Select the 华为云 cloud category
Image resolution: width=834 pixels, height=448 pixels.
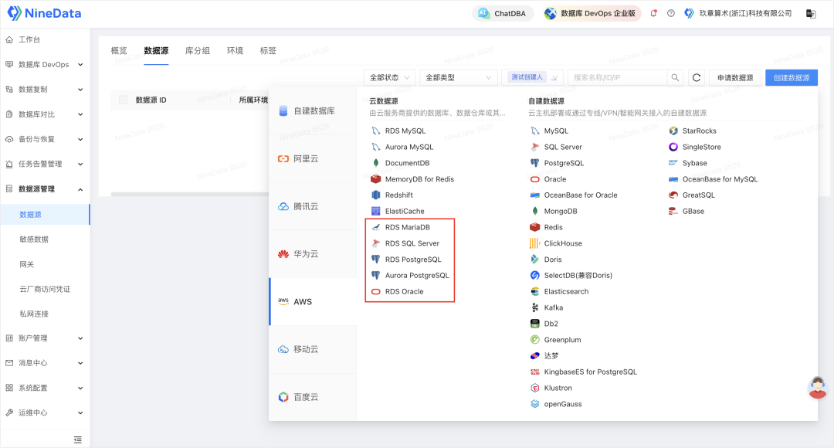click(x=313, y=254)
